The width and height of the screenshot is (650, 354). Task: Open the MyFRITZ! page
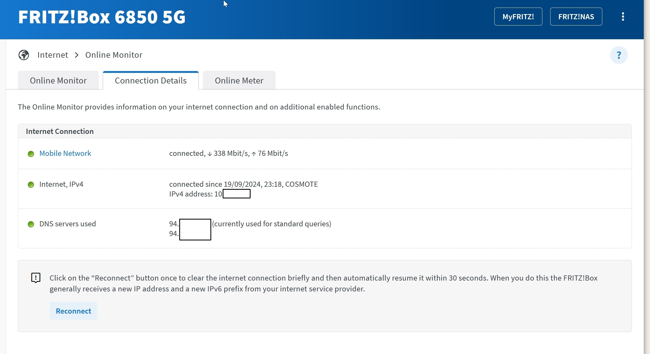518,17
